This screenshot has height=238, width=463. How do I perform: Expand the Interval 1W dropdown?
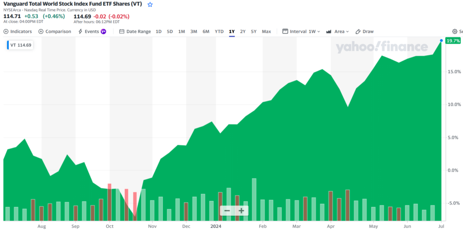tap(301, 32)
